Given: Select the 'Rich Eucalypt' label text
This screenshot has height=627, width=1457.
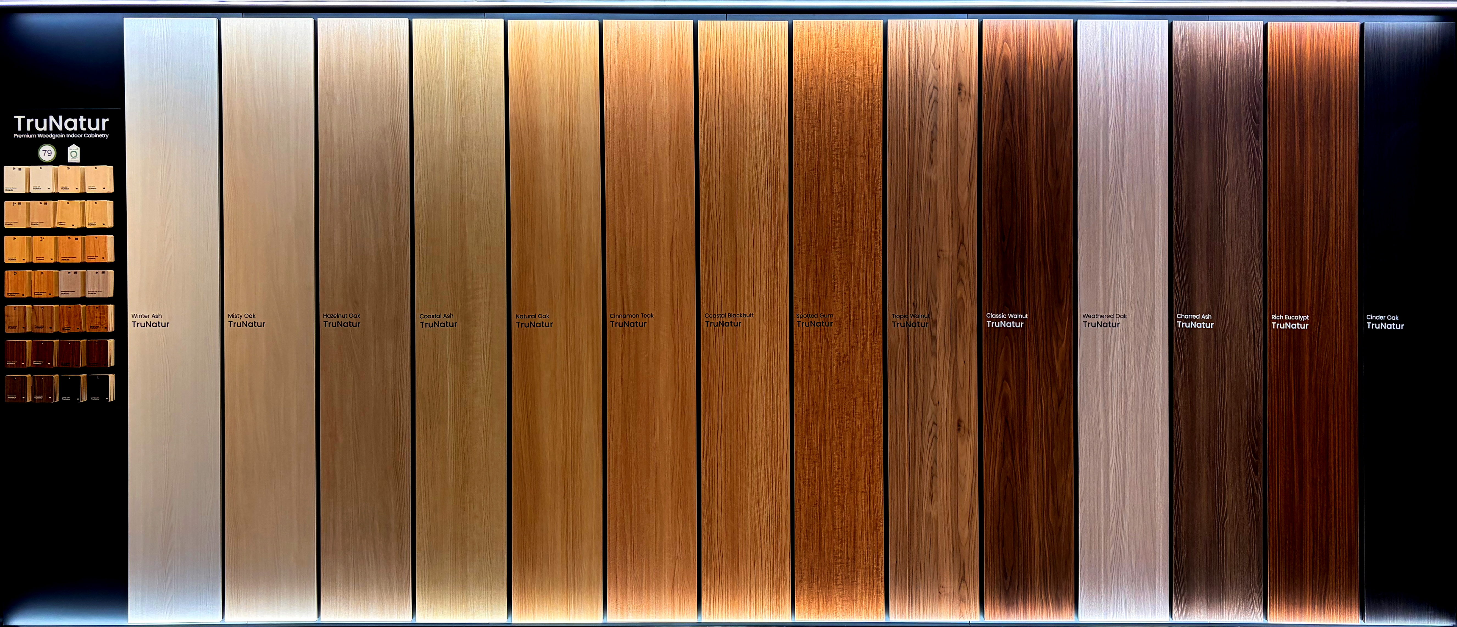Looking at the screenshot, I should point(1290,317).
